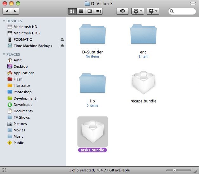Select Macintosh HD 2 in the sidebar

click(x=33, y=33)
